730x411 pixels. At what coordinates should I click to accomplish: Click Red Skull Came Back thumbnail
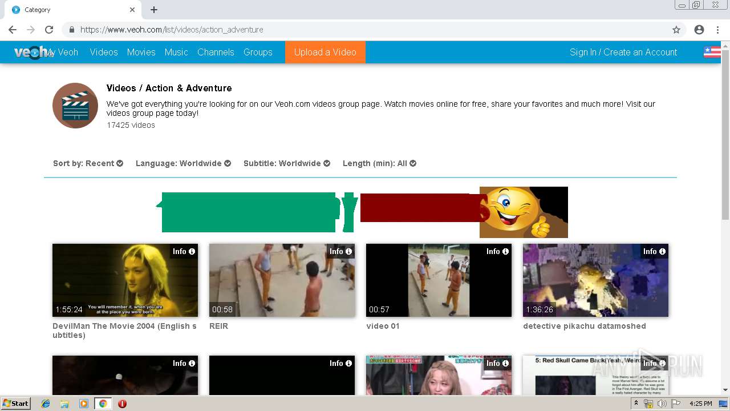click(595, 375)
